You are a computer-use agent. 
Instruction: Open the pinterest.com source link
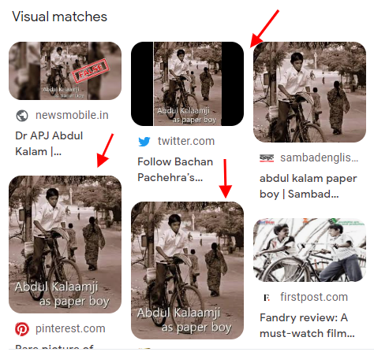point(70,328)
